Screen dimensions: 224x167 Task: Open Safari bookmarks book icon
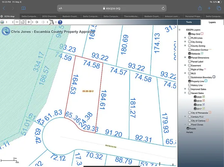(x=23, y=8)
